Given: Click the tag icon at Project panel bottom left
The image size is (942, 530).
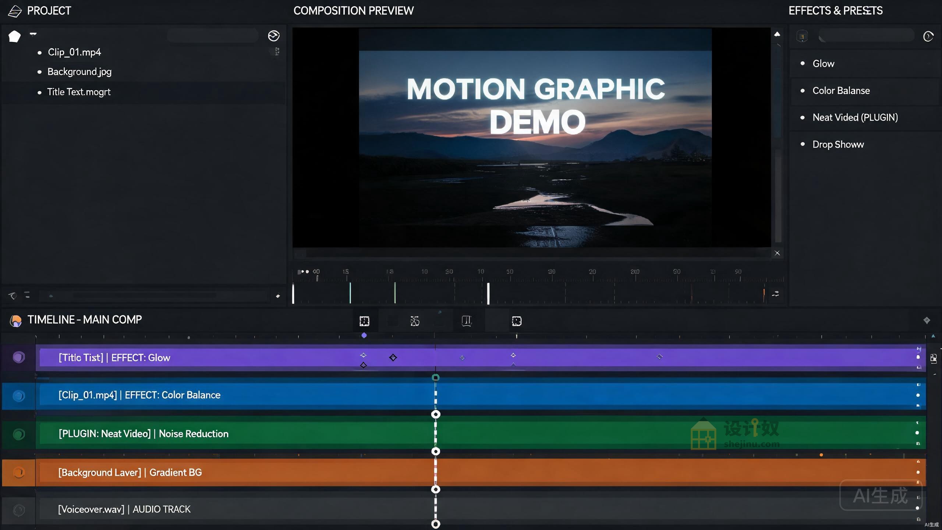Looking at the screenshot, I should (13, 296).
